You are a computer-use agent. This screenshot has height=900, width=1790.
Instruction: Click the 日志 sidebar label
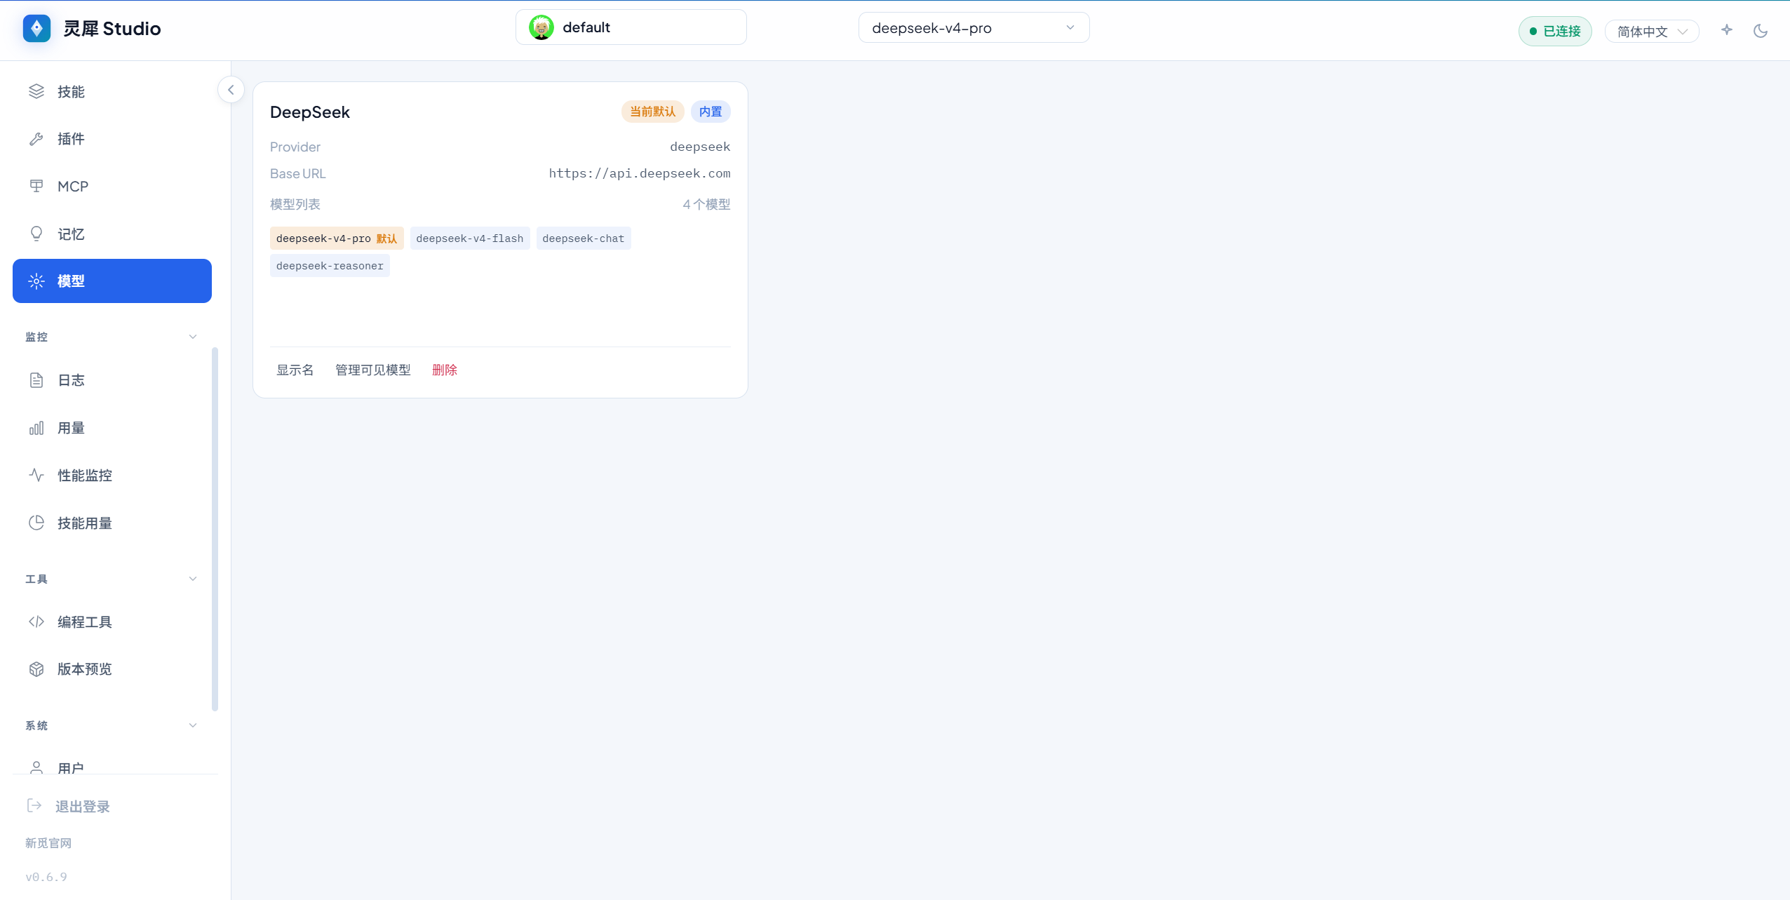click(x=71, y=380)
